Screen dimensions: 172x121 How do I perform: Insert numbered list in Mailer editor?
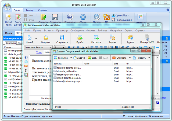click(x=112, y=47)
